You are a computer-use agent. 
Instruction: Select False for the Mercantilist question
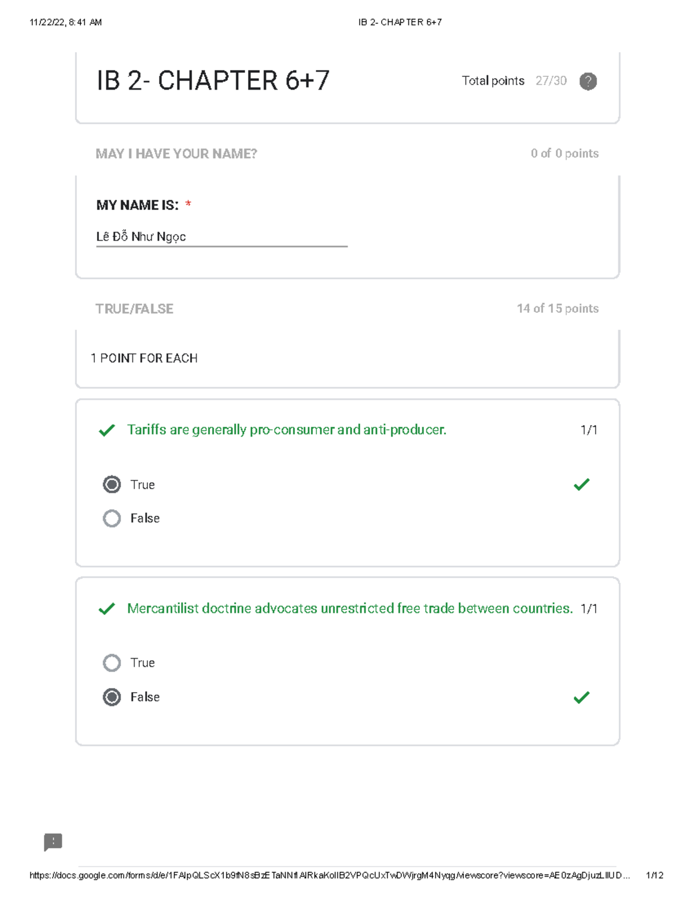112,697
